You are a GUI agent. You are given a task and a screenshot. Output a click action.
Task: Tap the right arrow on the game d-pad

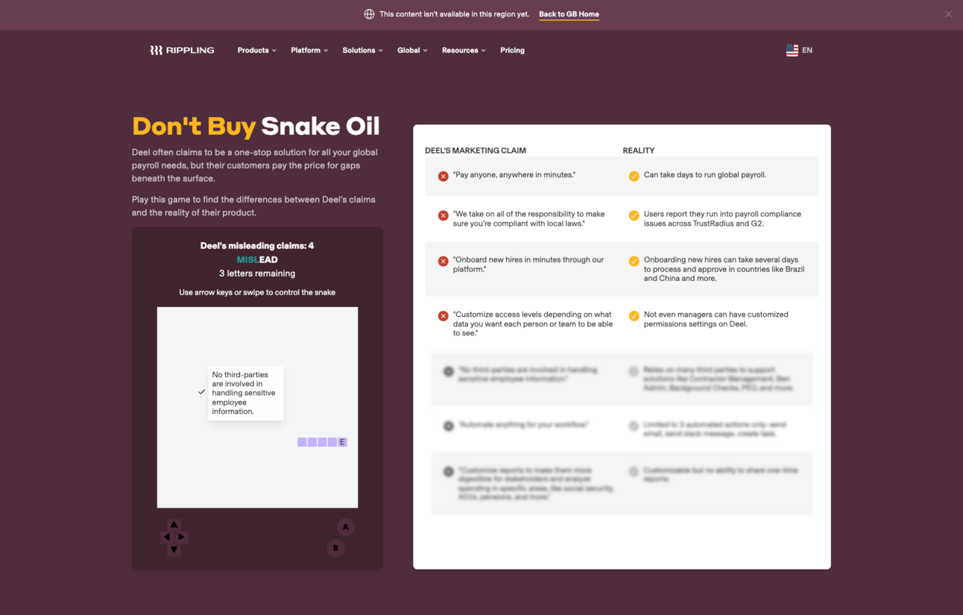point(182,537)
